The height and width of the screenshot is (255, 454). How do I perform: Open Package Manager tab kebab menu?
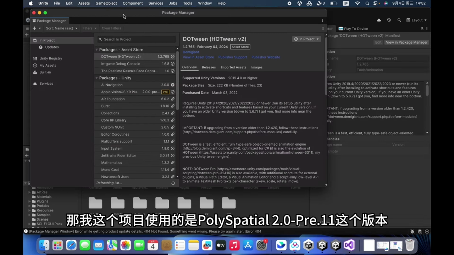(x=322, y=21)
